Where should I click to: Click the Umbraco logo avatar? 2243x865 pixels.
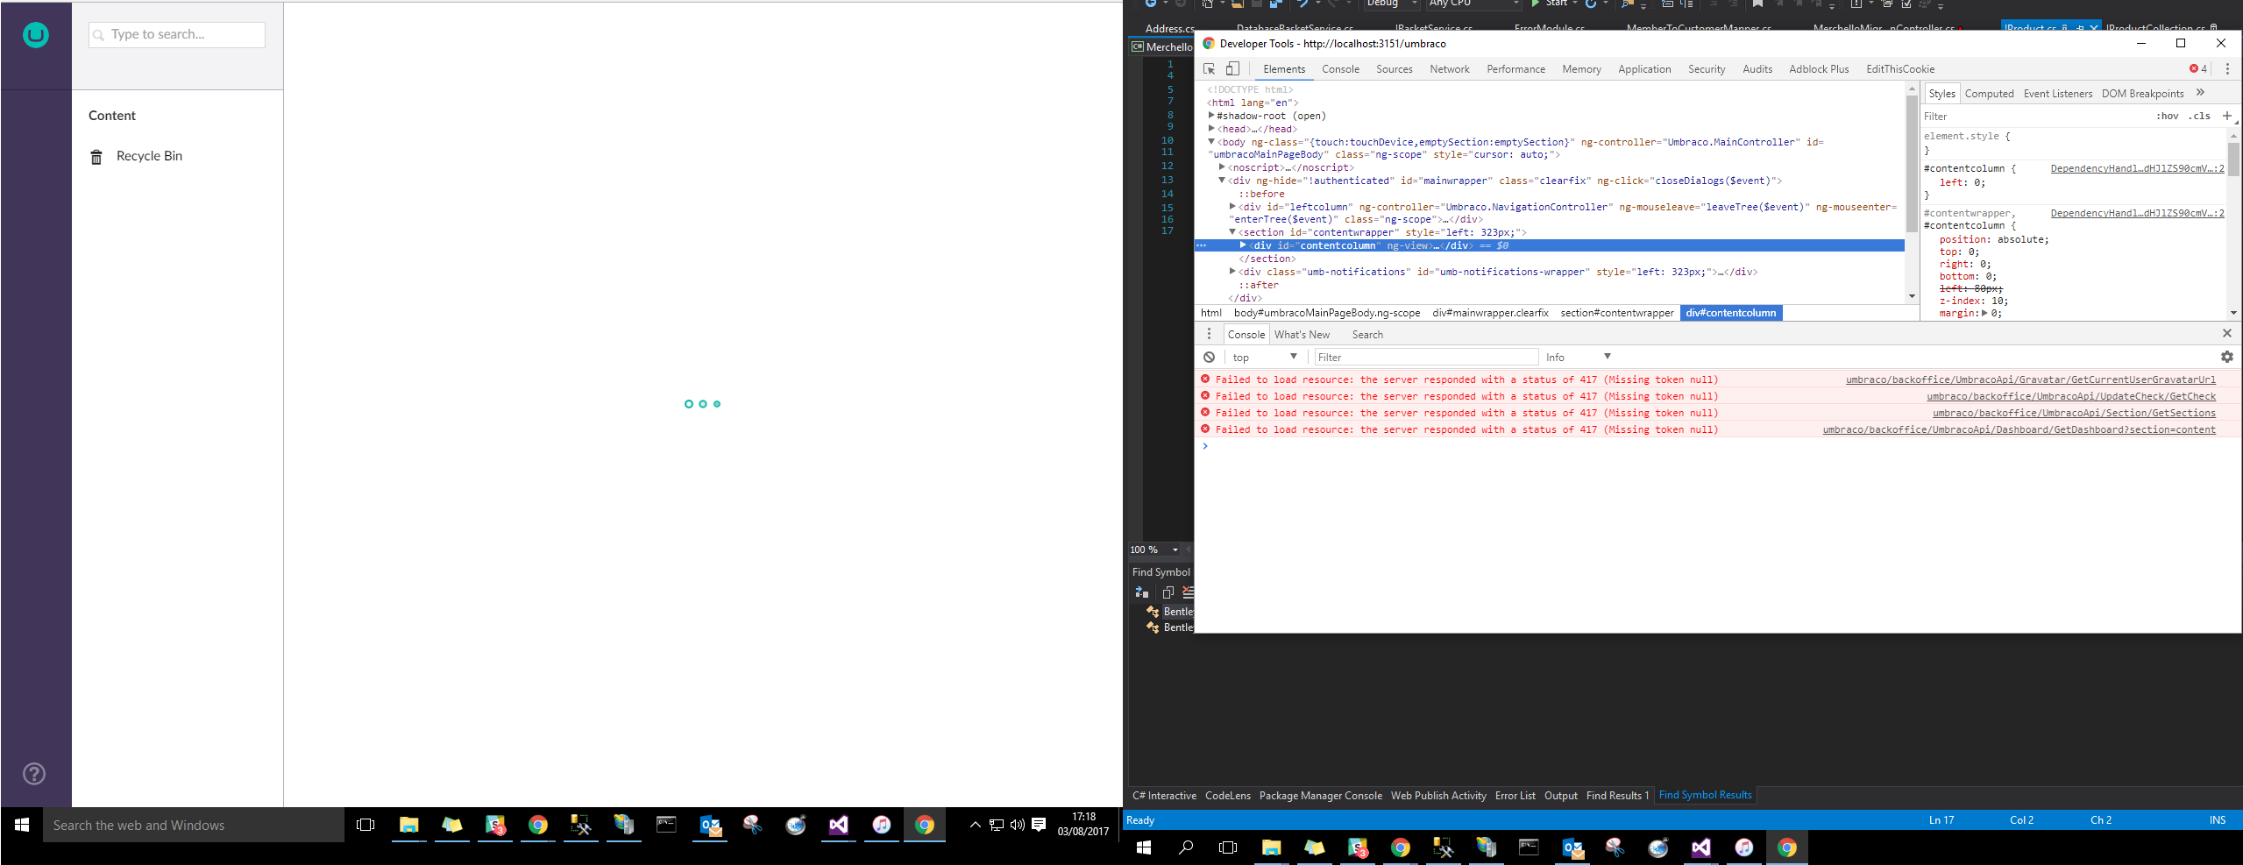click(x=36, y=35)
